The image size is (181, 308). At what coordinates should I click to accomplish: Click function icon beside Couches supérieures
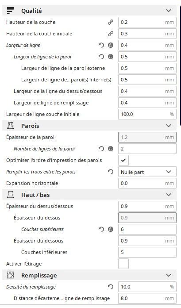point(111,229)
